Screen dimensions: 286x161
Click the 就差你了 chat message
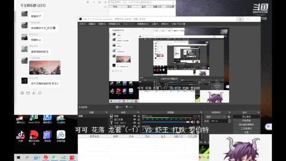(36, 16)
